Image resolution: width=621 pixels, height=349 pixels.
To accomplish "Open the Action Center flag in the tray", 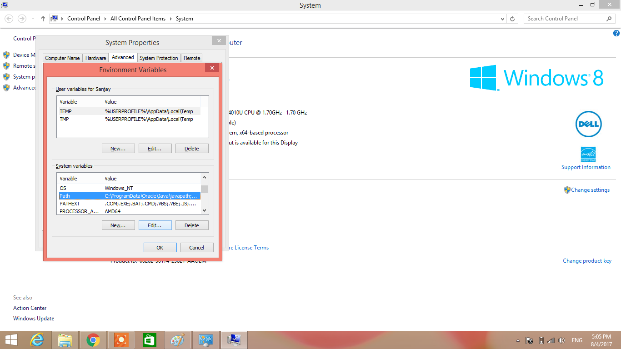I will [529, 340].
